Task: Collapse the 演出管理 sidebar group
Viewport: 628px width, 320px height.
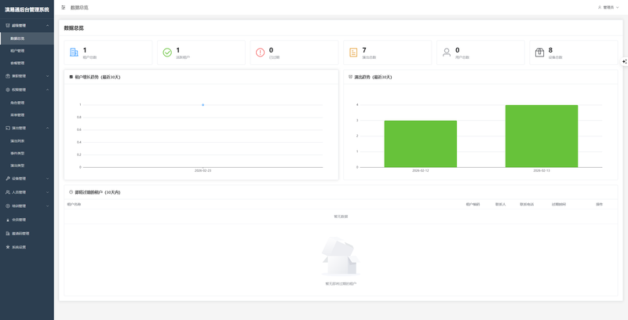Action: coord(27,128)
